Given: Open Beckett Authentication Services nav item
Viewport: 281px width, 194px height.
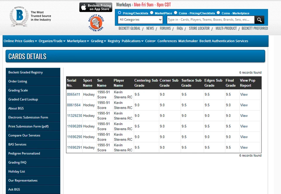Looking at the screenshot, I should coord(224,41).
